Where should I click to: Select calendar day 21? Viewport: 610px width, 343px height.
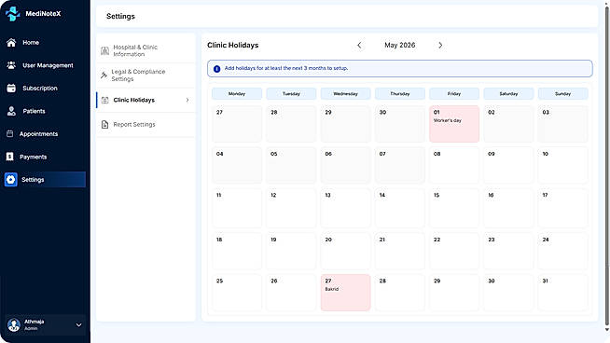coord(399,251)
